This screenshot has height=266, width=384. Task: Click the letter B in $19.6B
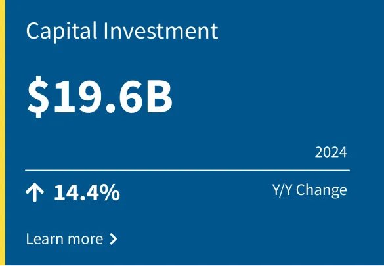coord(160,97)
